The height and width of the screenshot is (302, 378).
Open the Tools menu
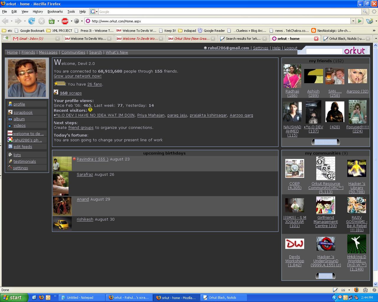coord(71,12)
